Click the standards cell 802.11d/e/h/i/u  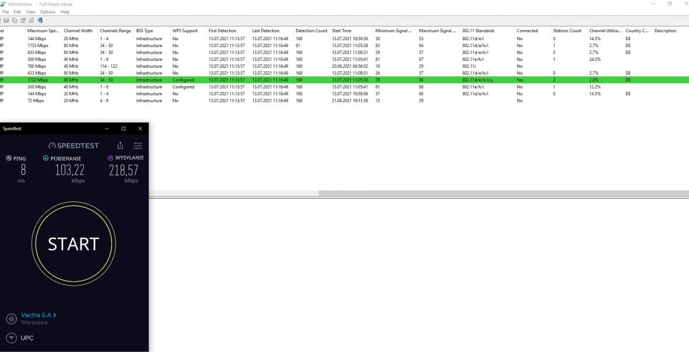(477, 80)
